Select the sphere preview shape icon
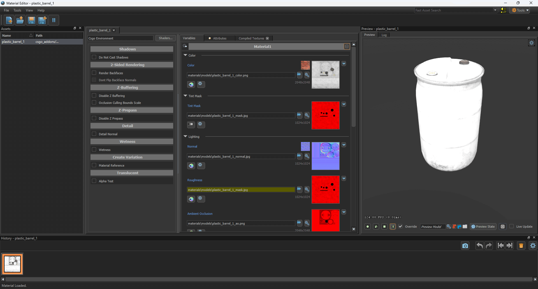This screenshot has width=538, height=289. click(x=368, y=227)
